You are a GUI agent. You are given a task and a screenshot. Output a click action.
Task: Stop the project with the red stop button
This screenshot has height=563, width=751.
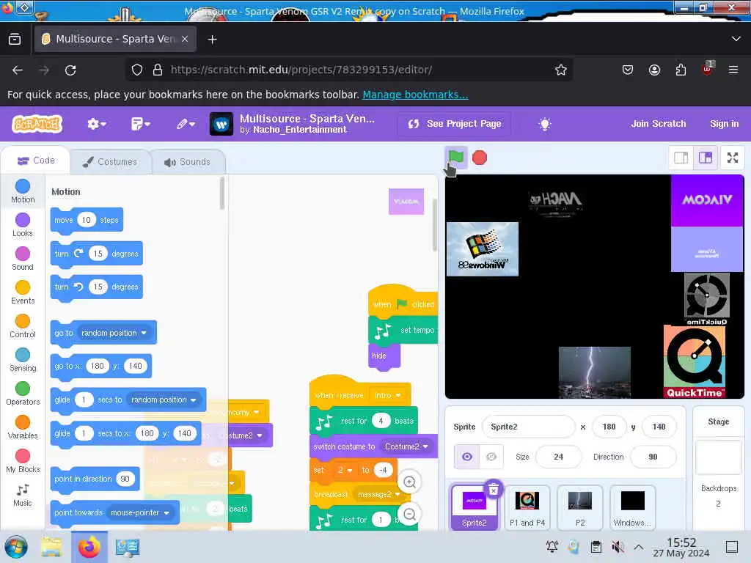click(x=480, y=158)
